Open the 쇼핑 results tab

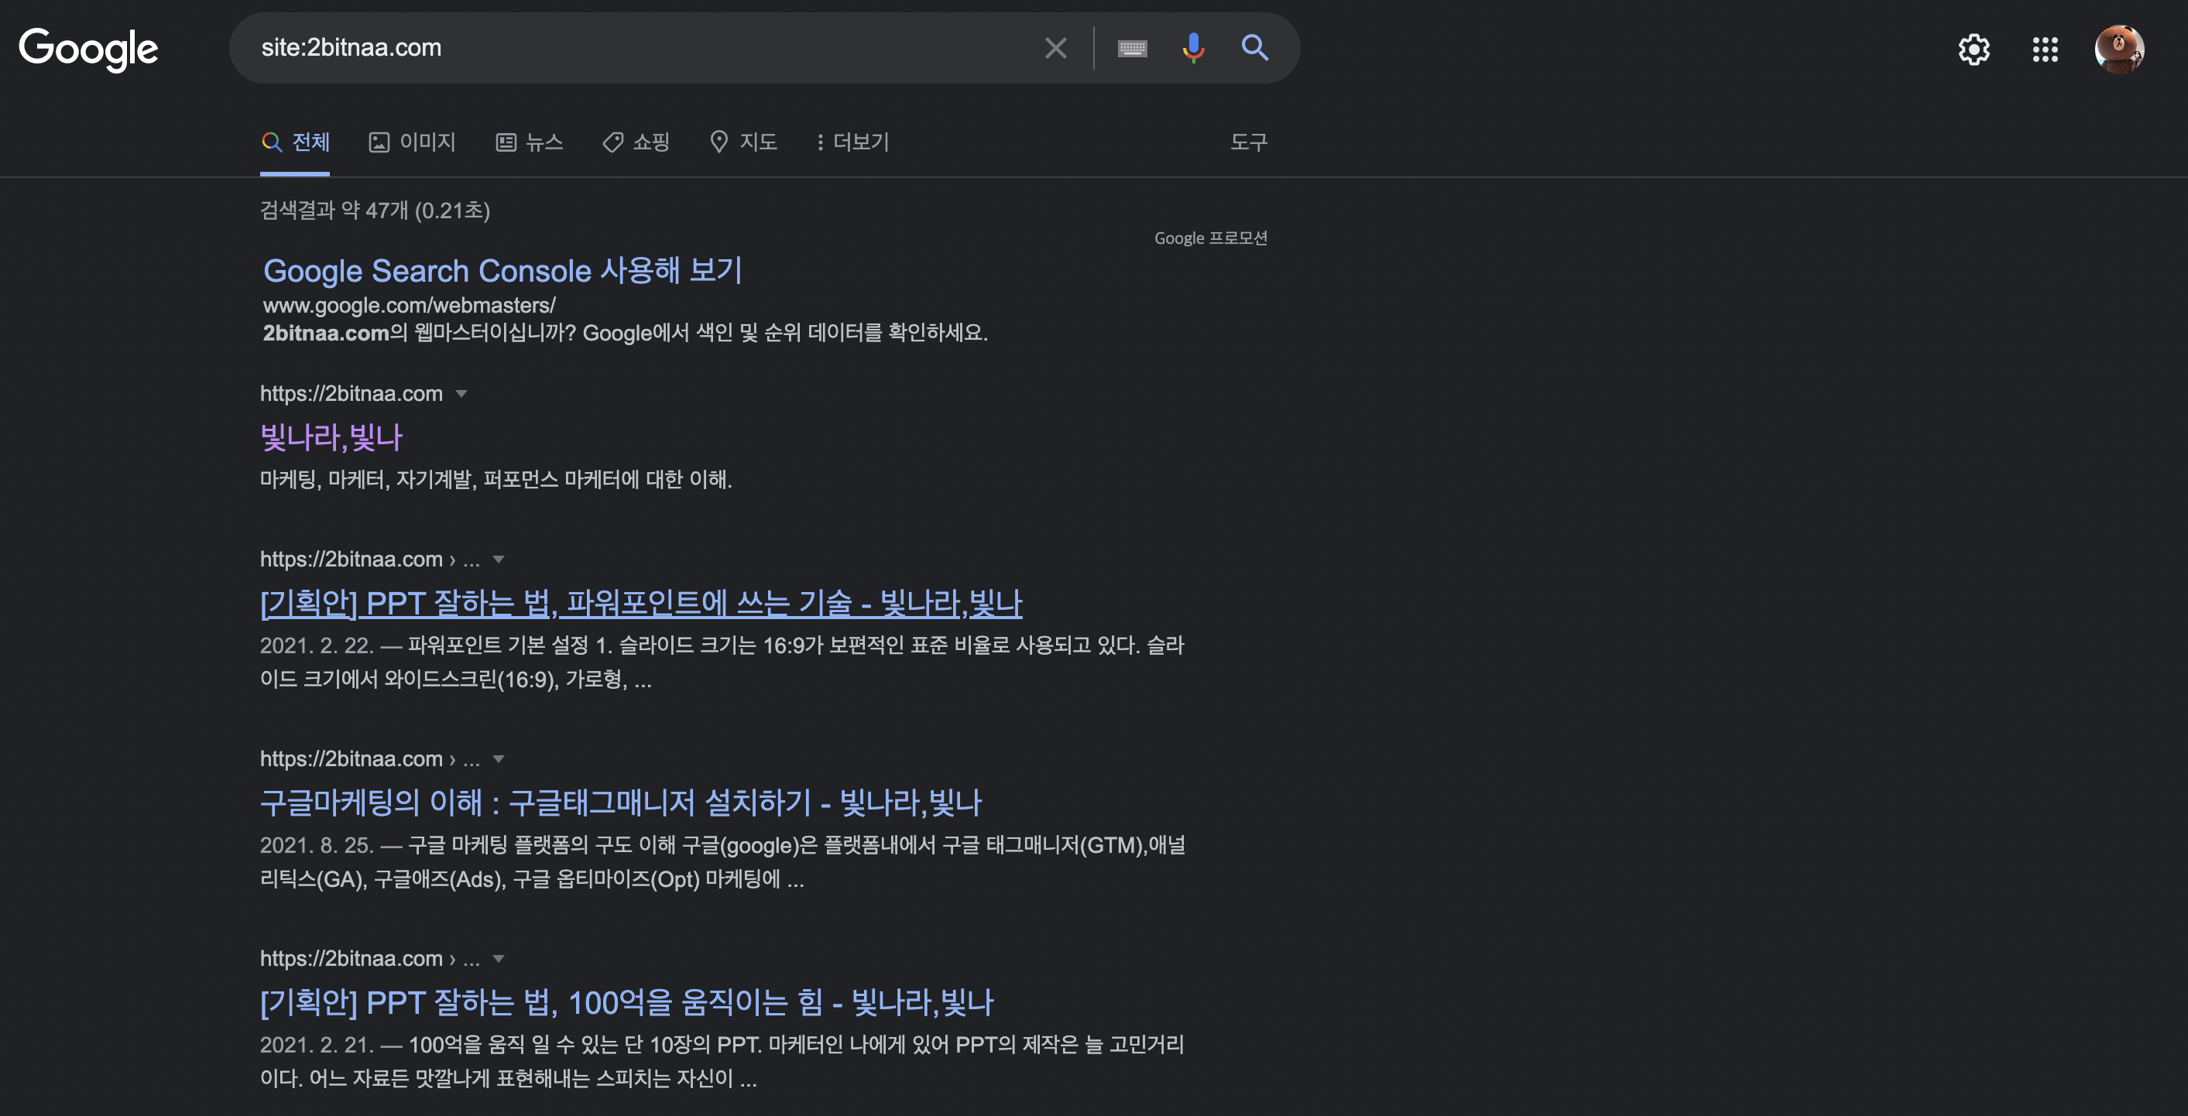pos(637,142)
